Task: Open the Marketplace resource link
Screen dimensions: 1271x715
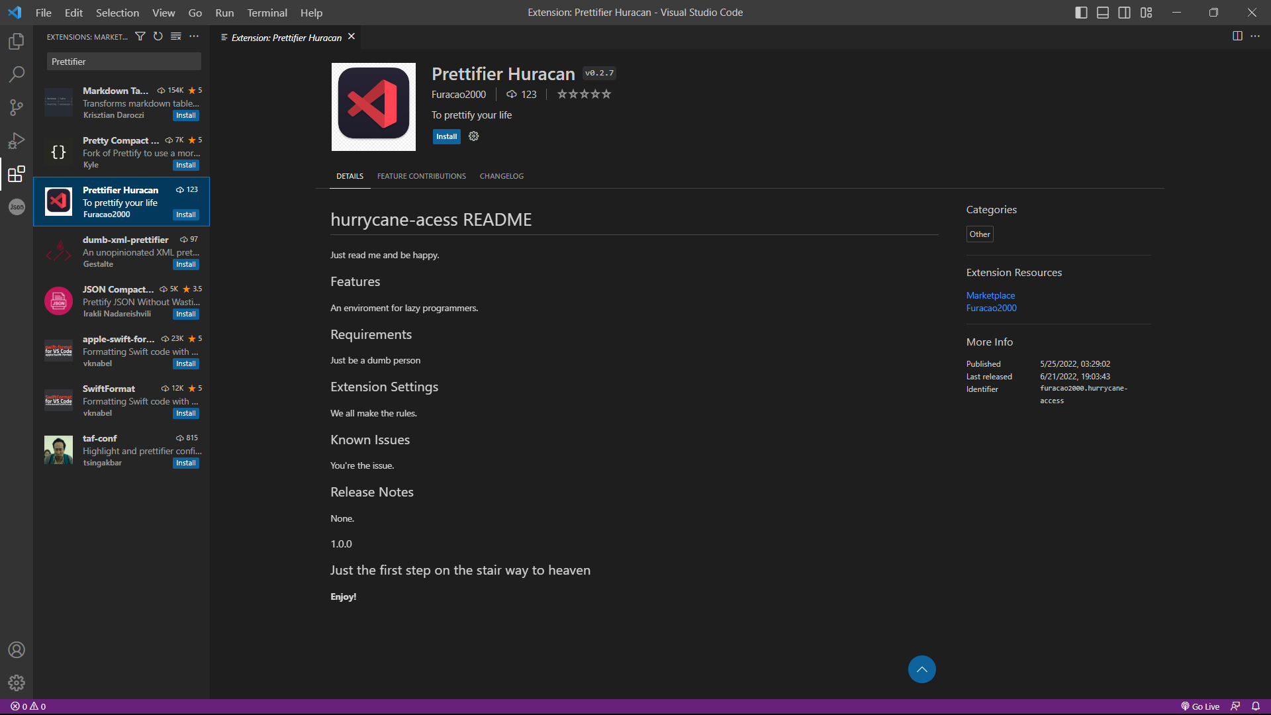Action: pos(990,295)
